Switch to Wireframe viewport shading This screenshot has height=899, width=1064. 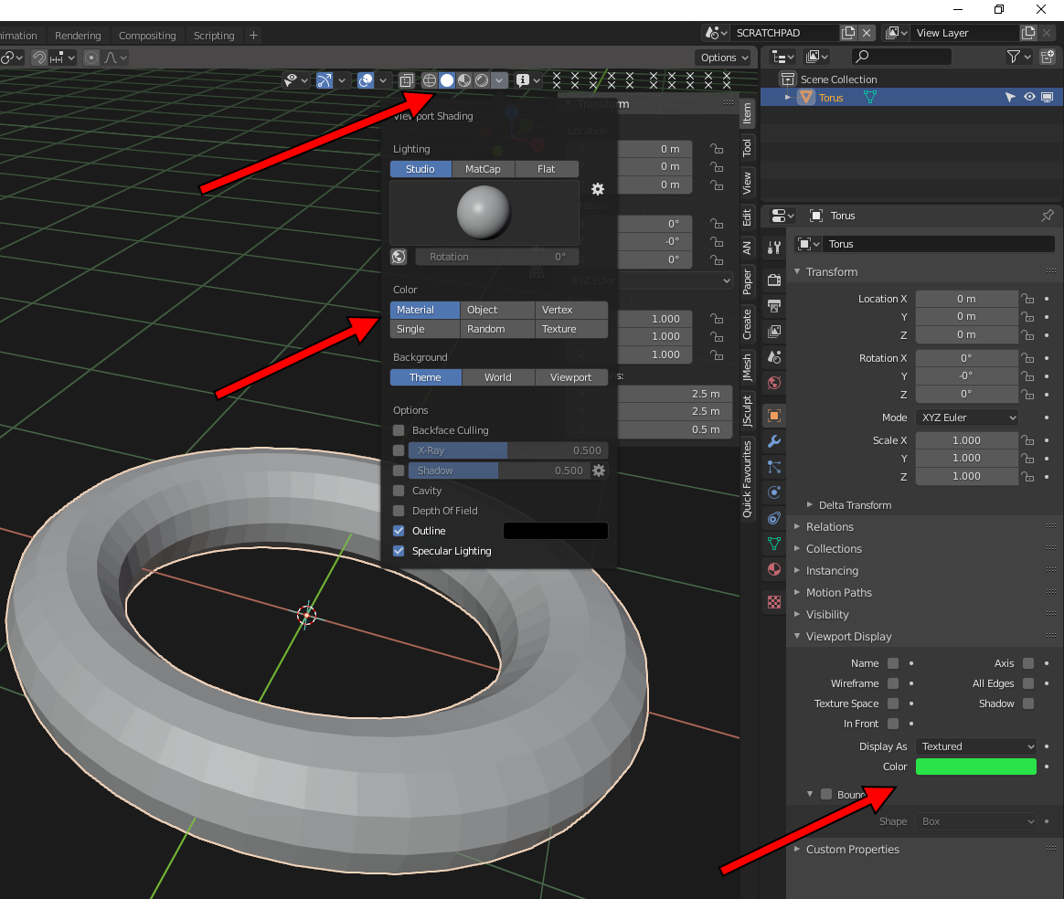tap(430, 80)
